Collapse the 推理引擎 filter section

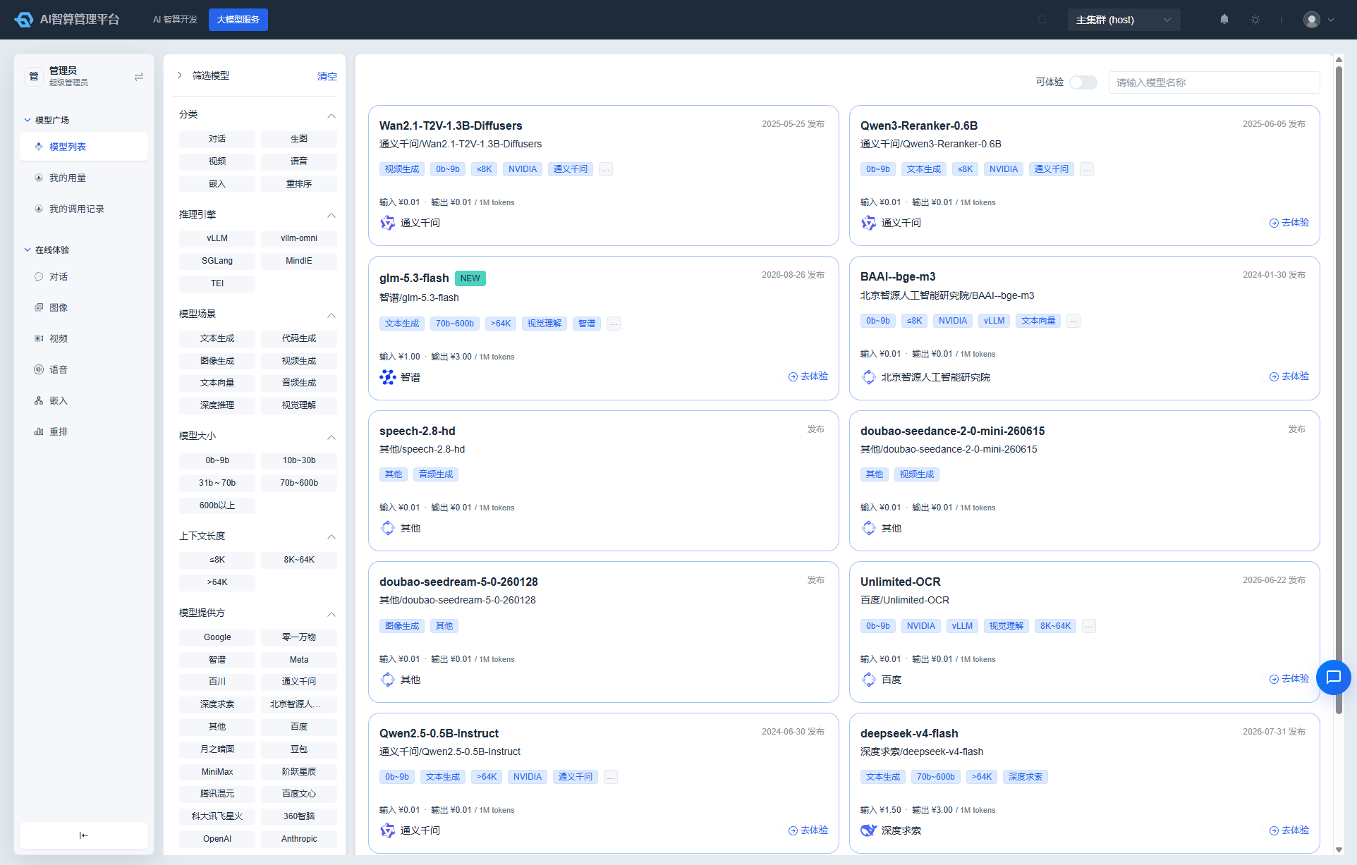point(331,215)
